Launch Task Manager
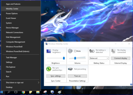 (21, 58)
